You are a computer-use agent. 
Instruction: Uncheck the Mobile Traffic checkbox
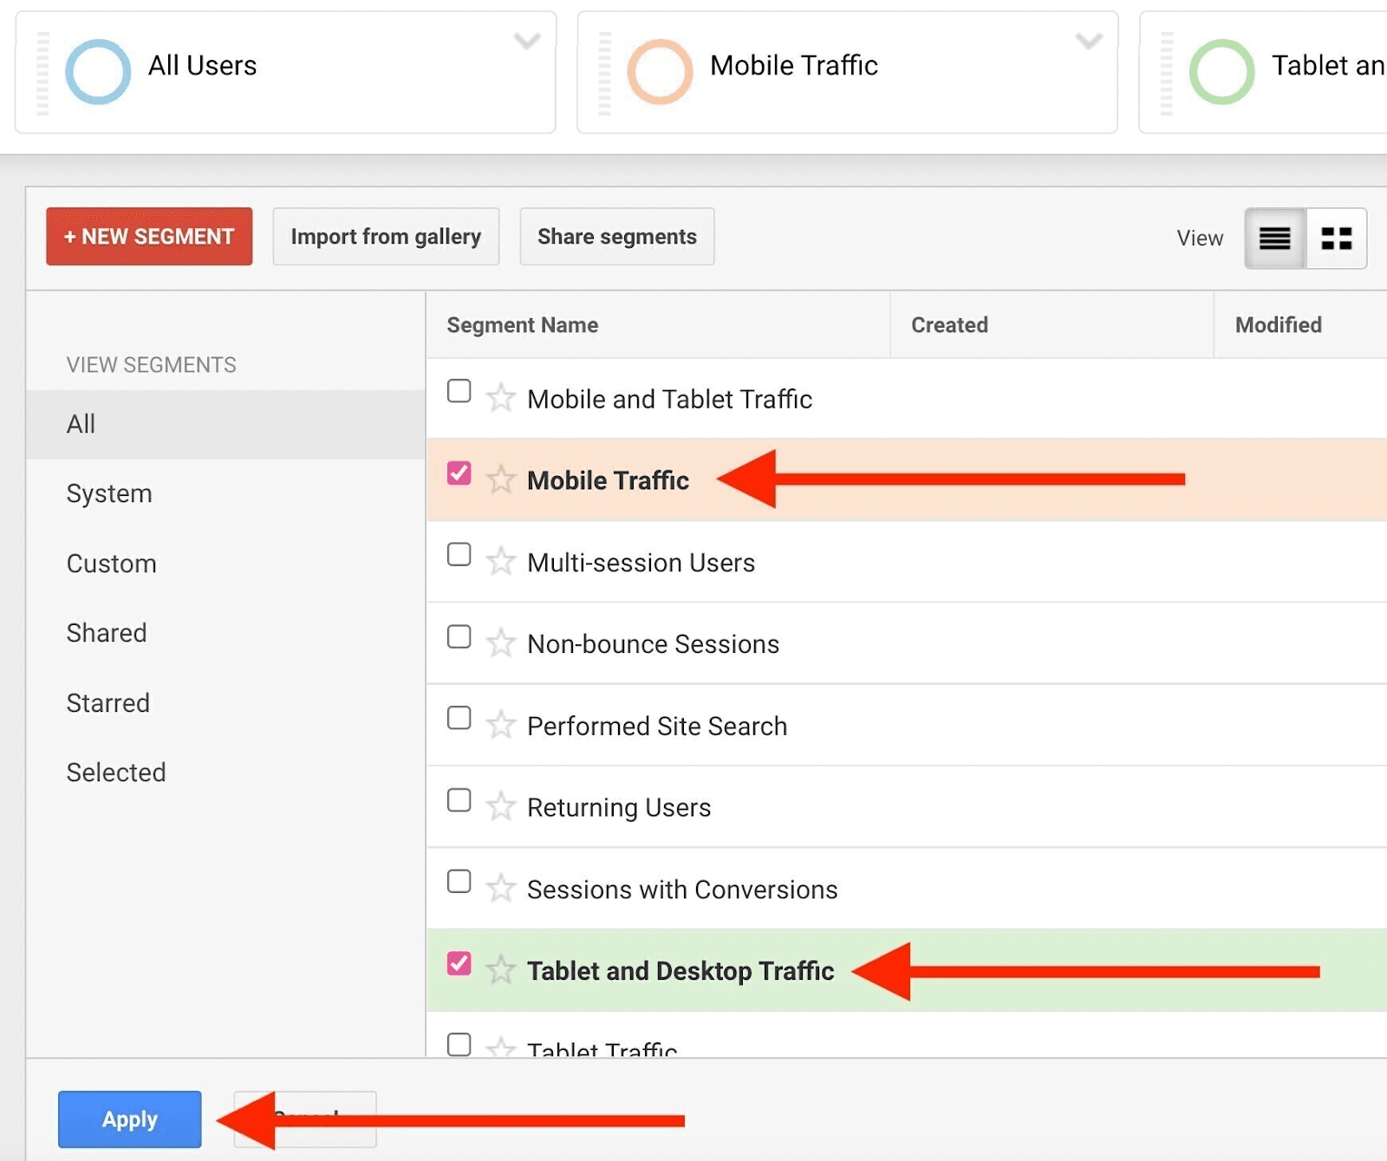tap(459, 473)
